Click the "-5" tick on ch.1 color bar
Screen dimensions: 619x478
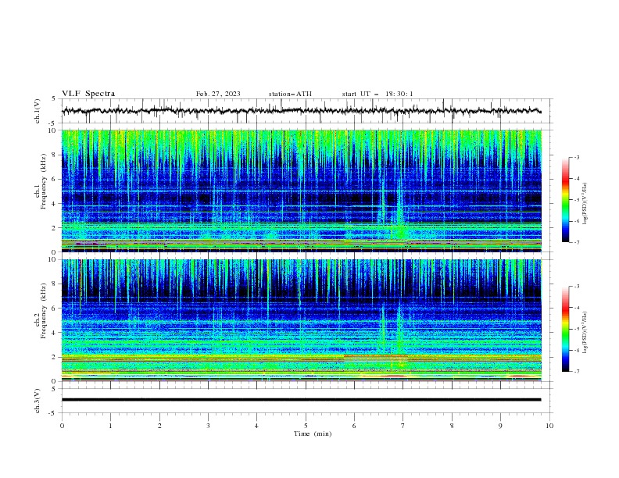coord(576,200)
